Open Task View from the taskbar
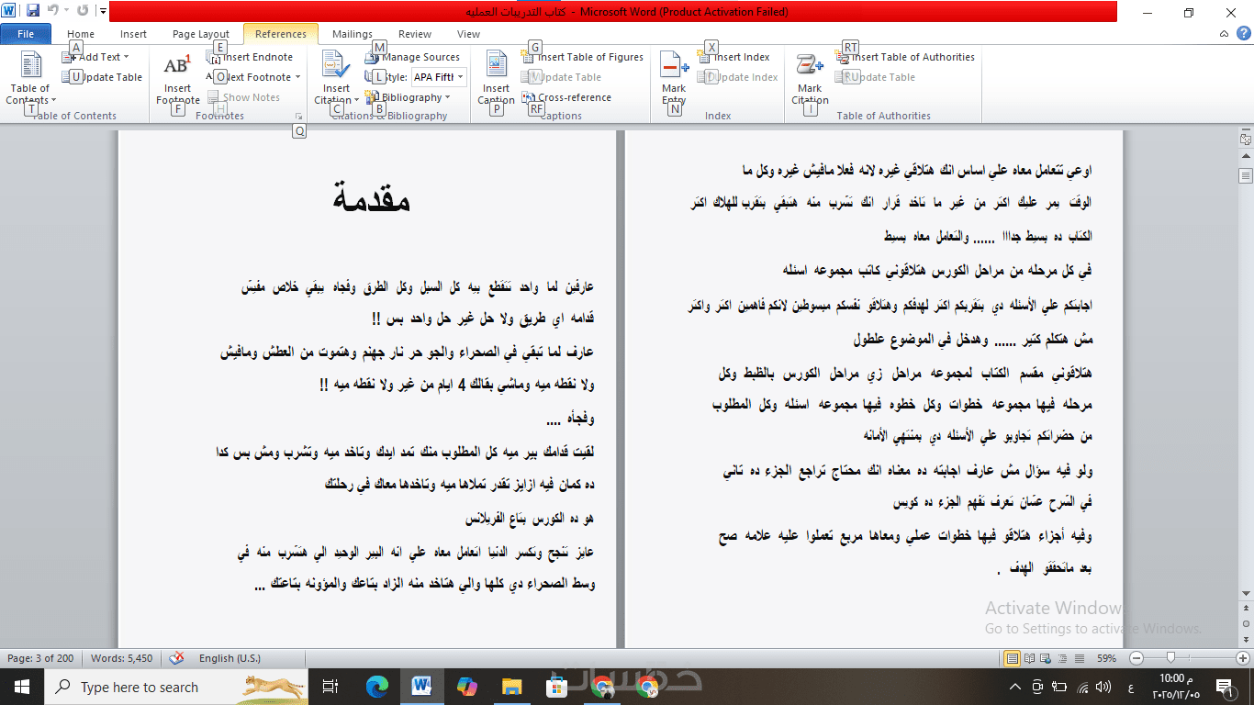 [x=331, y=687]
